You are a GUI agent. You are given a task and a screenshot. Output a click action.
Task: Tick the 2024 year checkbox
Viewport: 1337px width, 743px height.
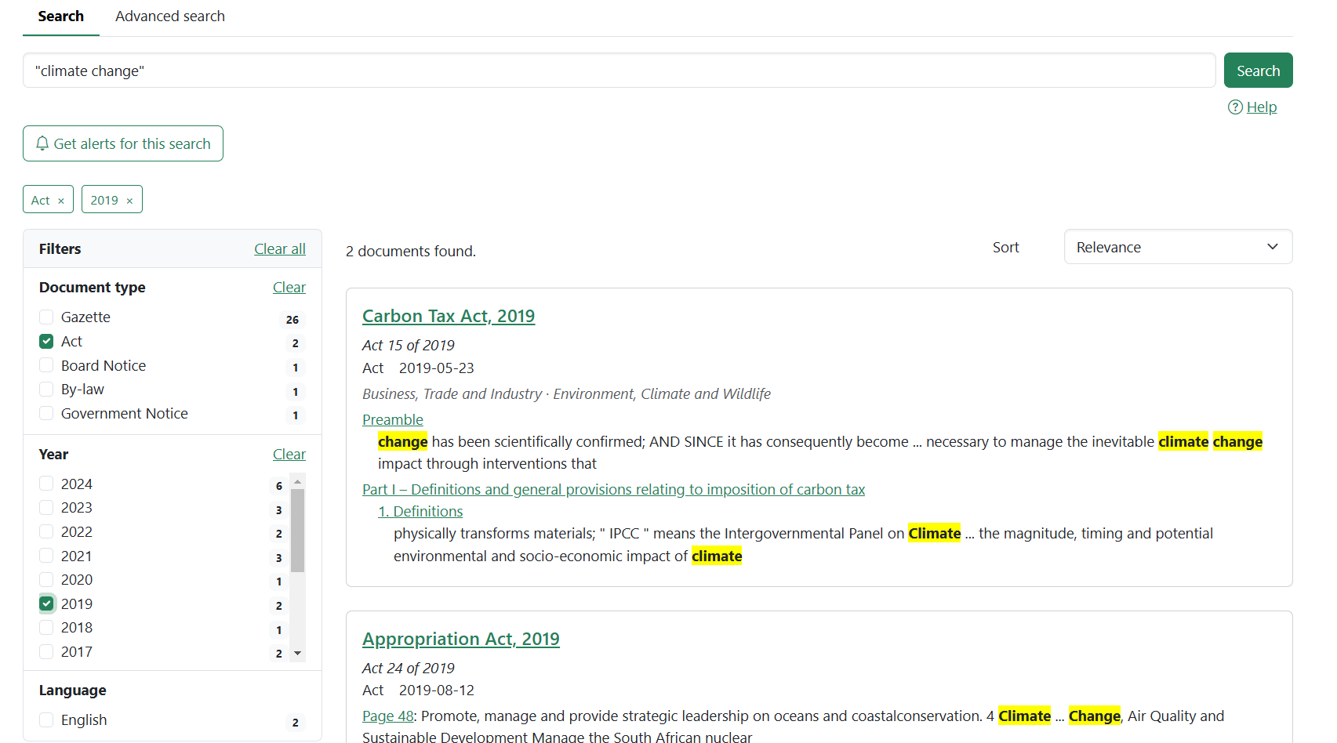tap(46, 484)
